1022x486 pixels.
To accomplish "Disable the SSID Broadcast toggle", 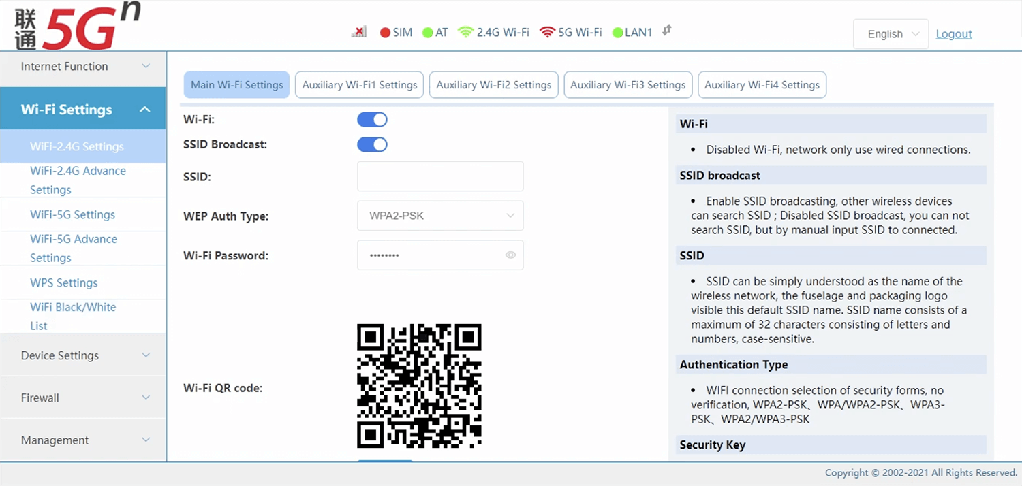I will pyautogui.click(x=372, y=144).
